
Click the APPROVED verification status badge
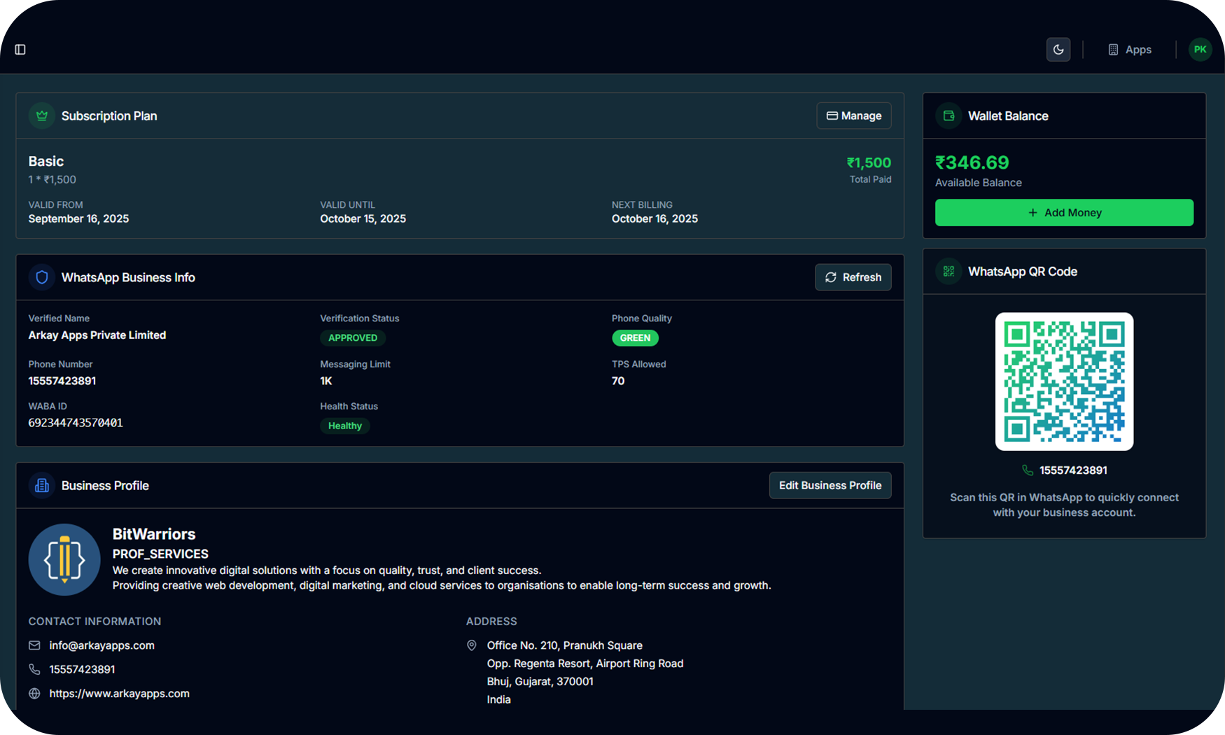(353, 338)
